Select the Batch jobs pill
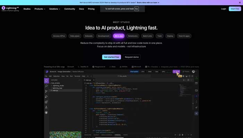243x138 pixels. pyautogui.click(x=148, y=36)
